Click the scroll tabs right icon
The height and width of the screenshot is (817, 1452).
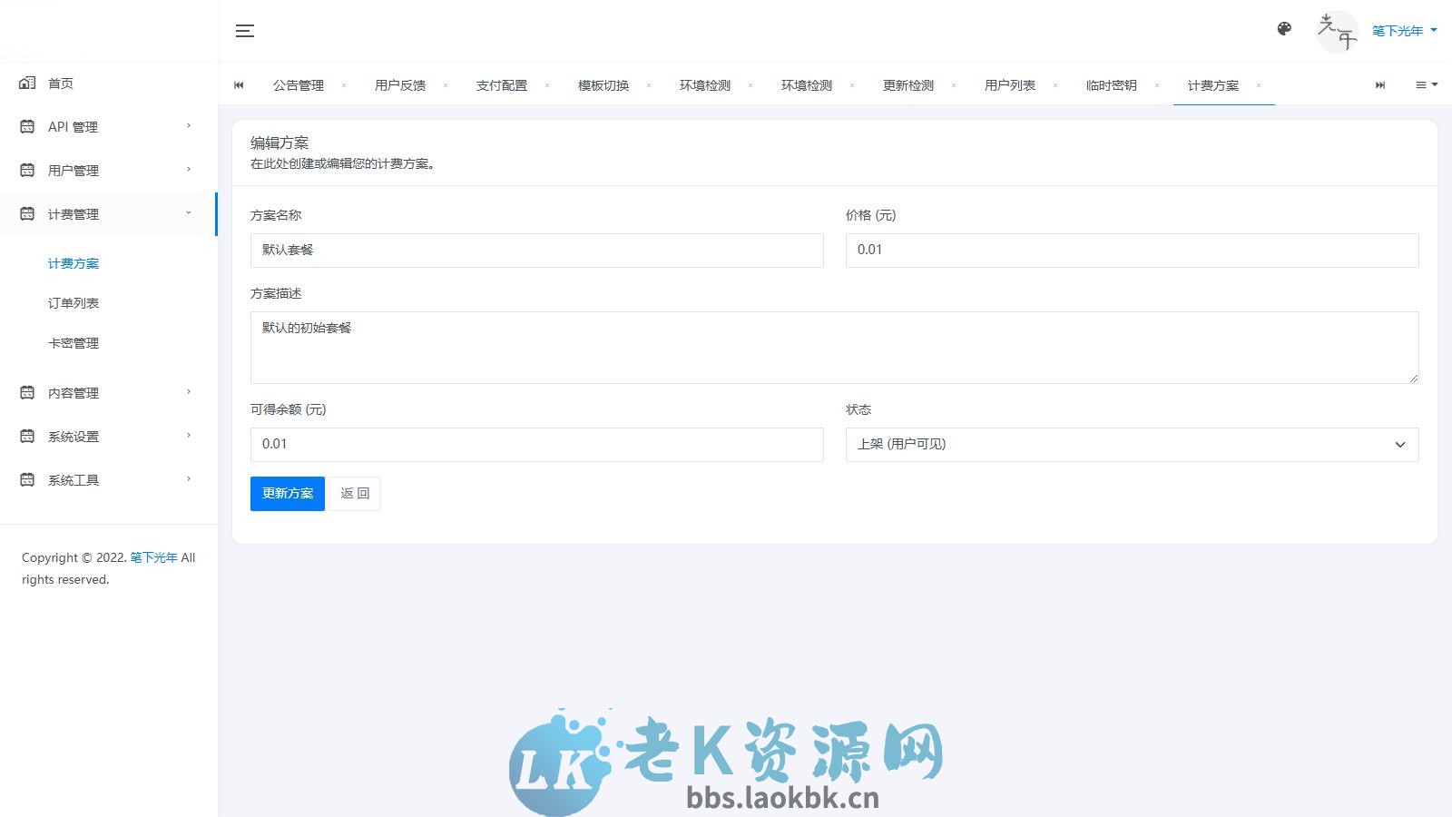pyautogui.click(x=1380, y=85)
